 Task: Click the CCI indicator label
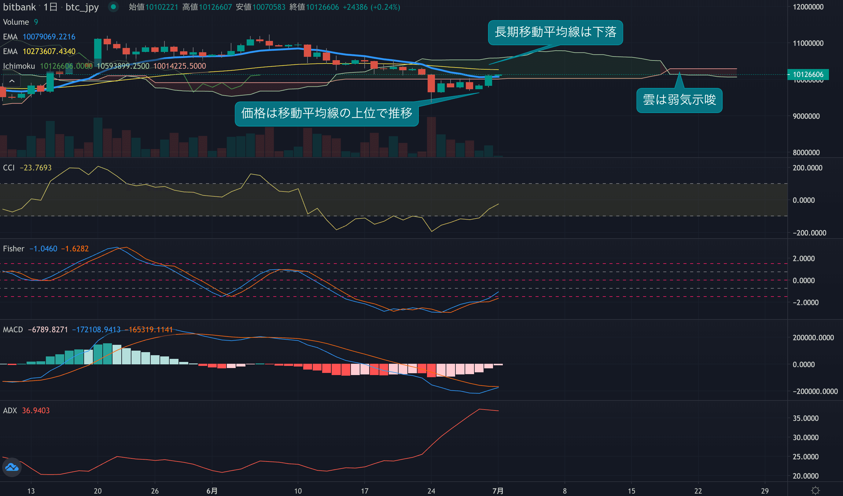tap(9, 168)
